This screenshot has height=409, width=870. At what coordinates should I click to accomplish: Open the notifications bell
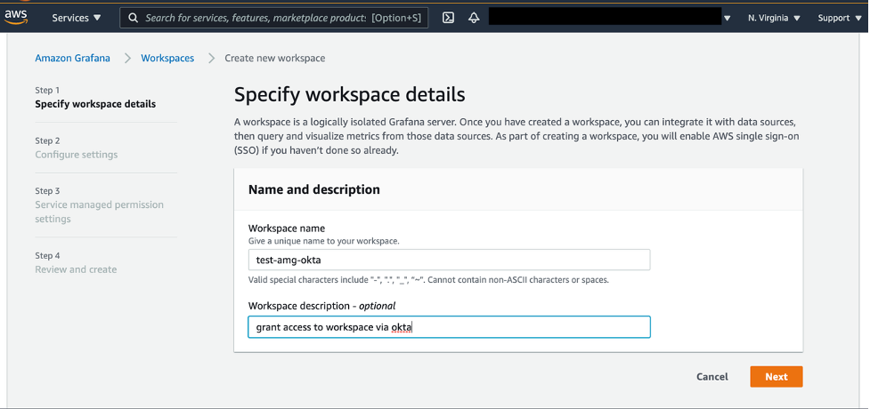tap(474, 18)
